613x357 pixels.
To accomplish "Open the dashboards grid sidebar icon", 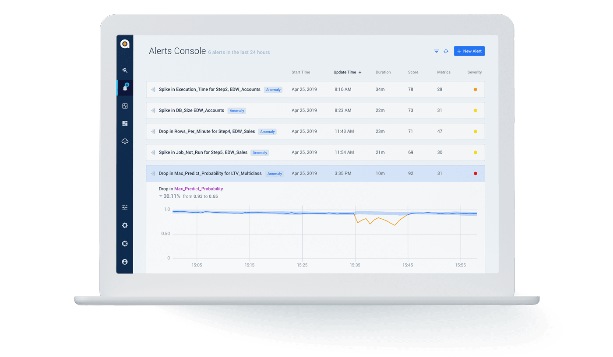I will point(125,123).
